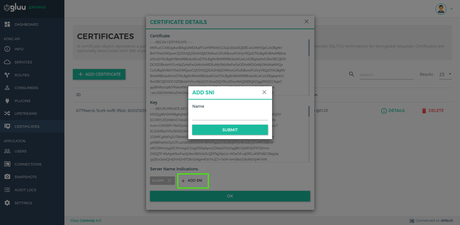Close the Certificate Details dialog
The image size is (460, 225).
307,21
